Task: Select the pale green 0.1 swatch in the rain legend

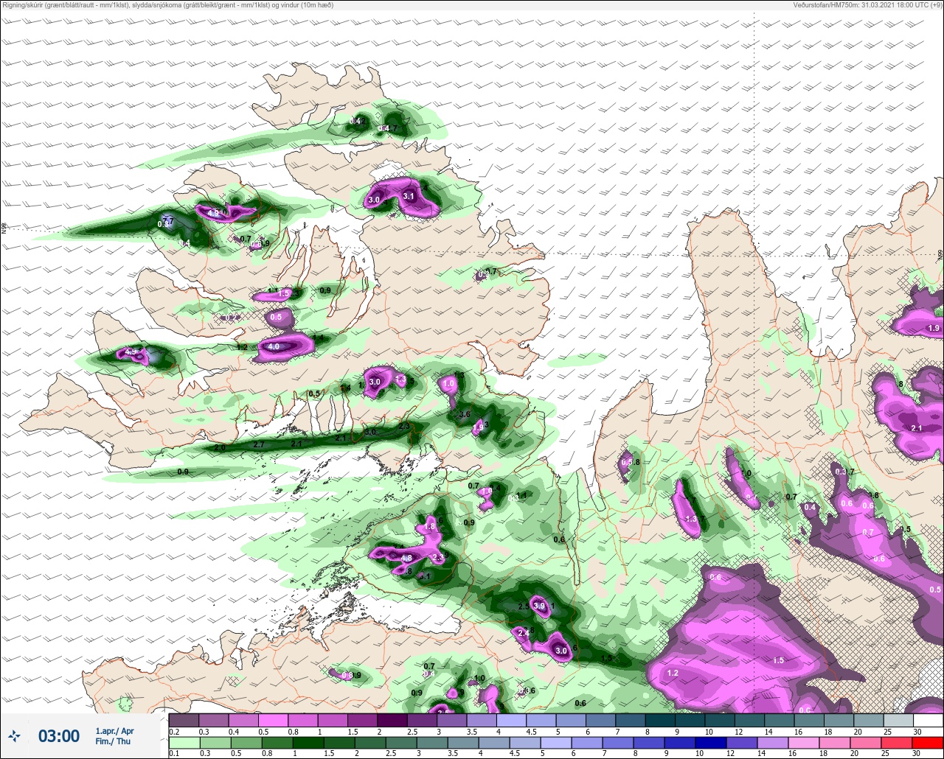Action: click(184, 743)
